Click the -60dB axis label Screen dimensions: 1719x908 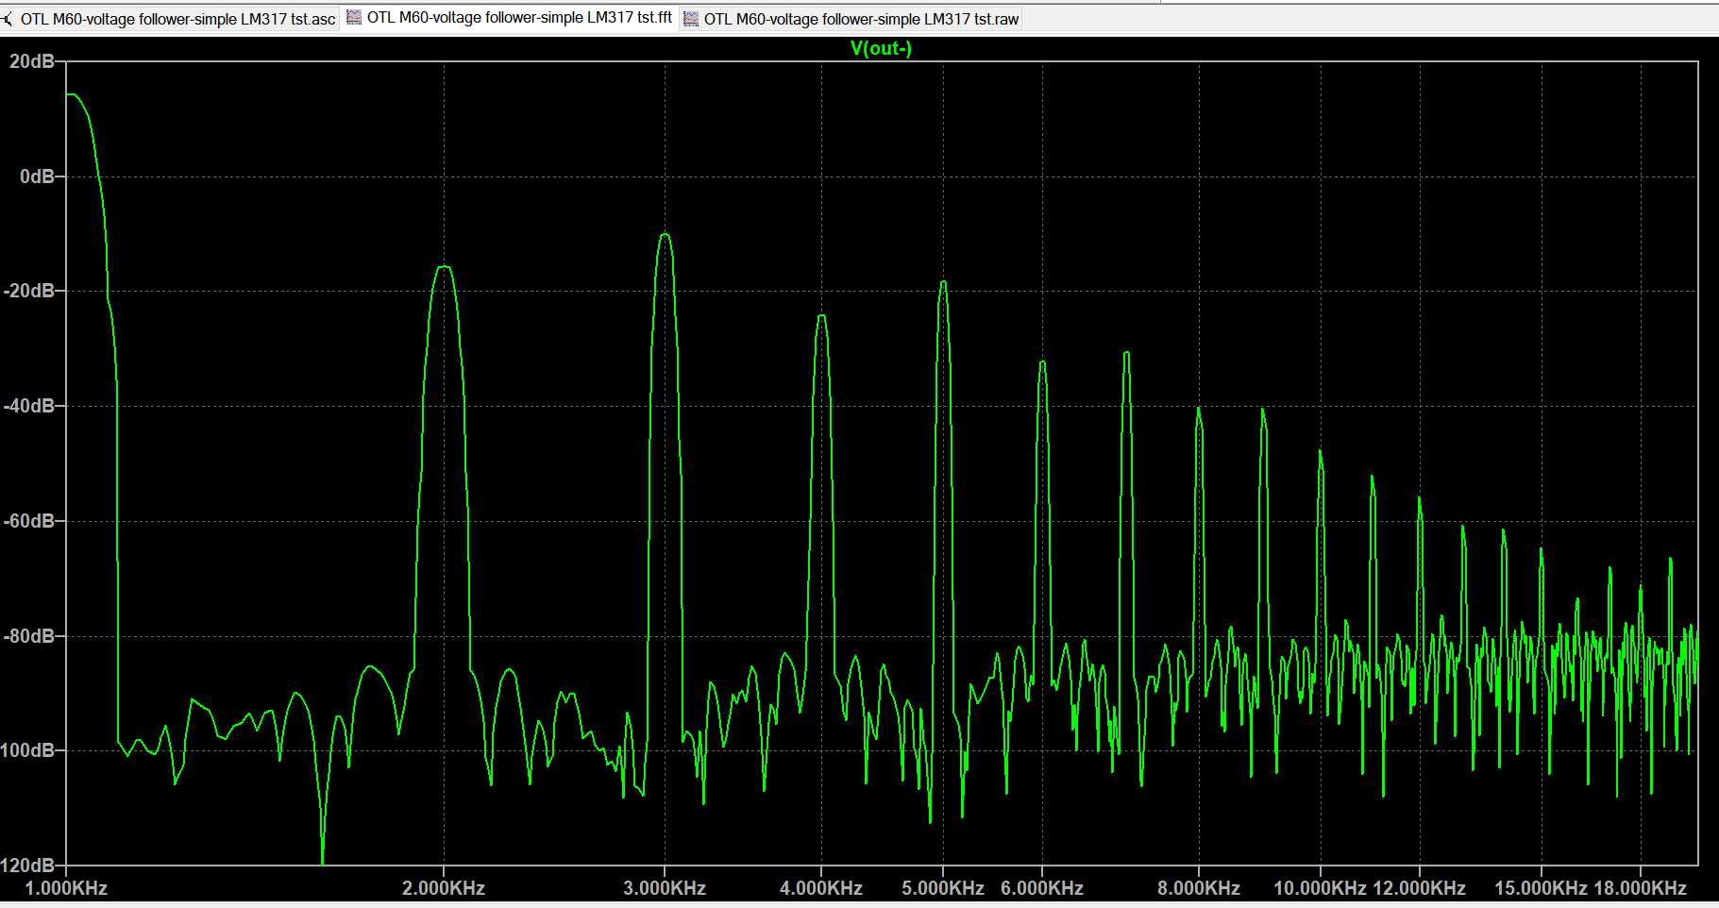point(28,521)
